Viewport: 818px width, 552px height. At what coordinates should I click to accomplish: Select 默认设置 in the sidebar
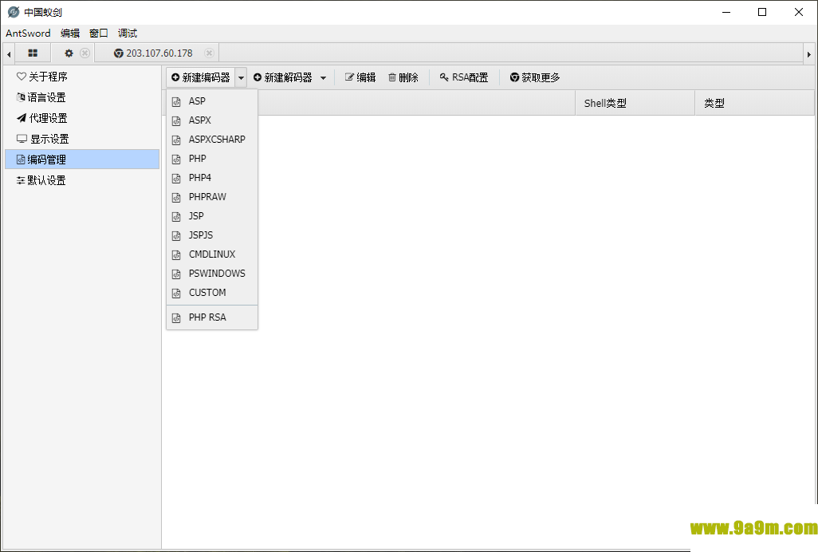coord(82,180)
